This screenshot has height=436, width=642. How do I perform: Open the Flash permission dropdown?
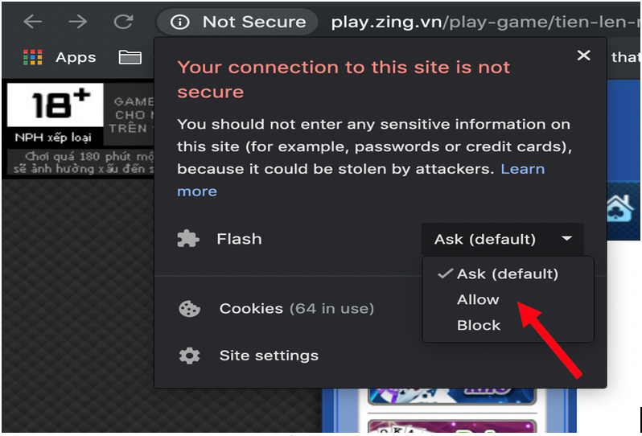pos(502,239)
